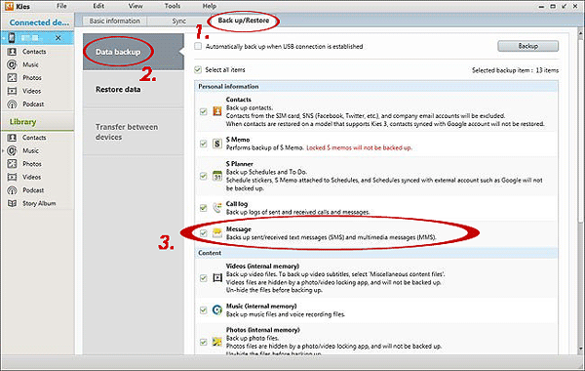Click the Library Music icon
585x371 pixels.
coord(12,150)
